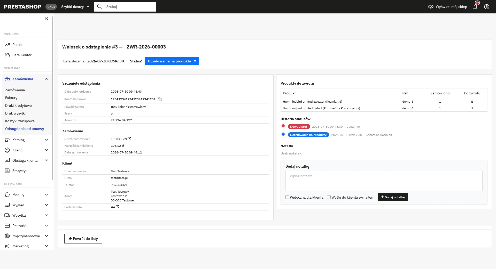Screen dimensions: 496x269
Task: Click the Płatność card icon
Action: pos(7,226)
